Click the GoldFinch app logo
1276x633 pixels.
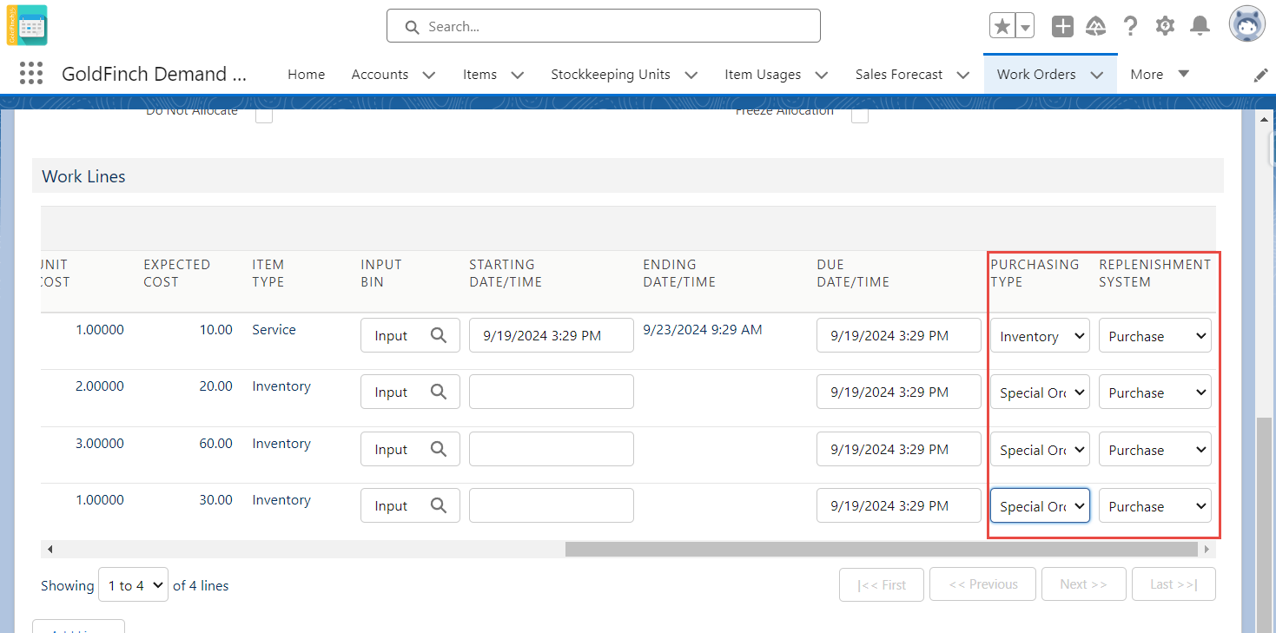27,25
